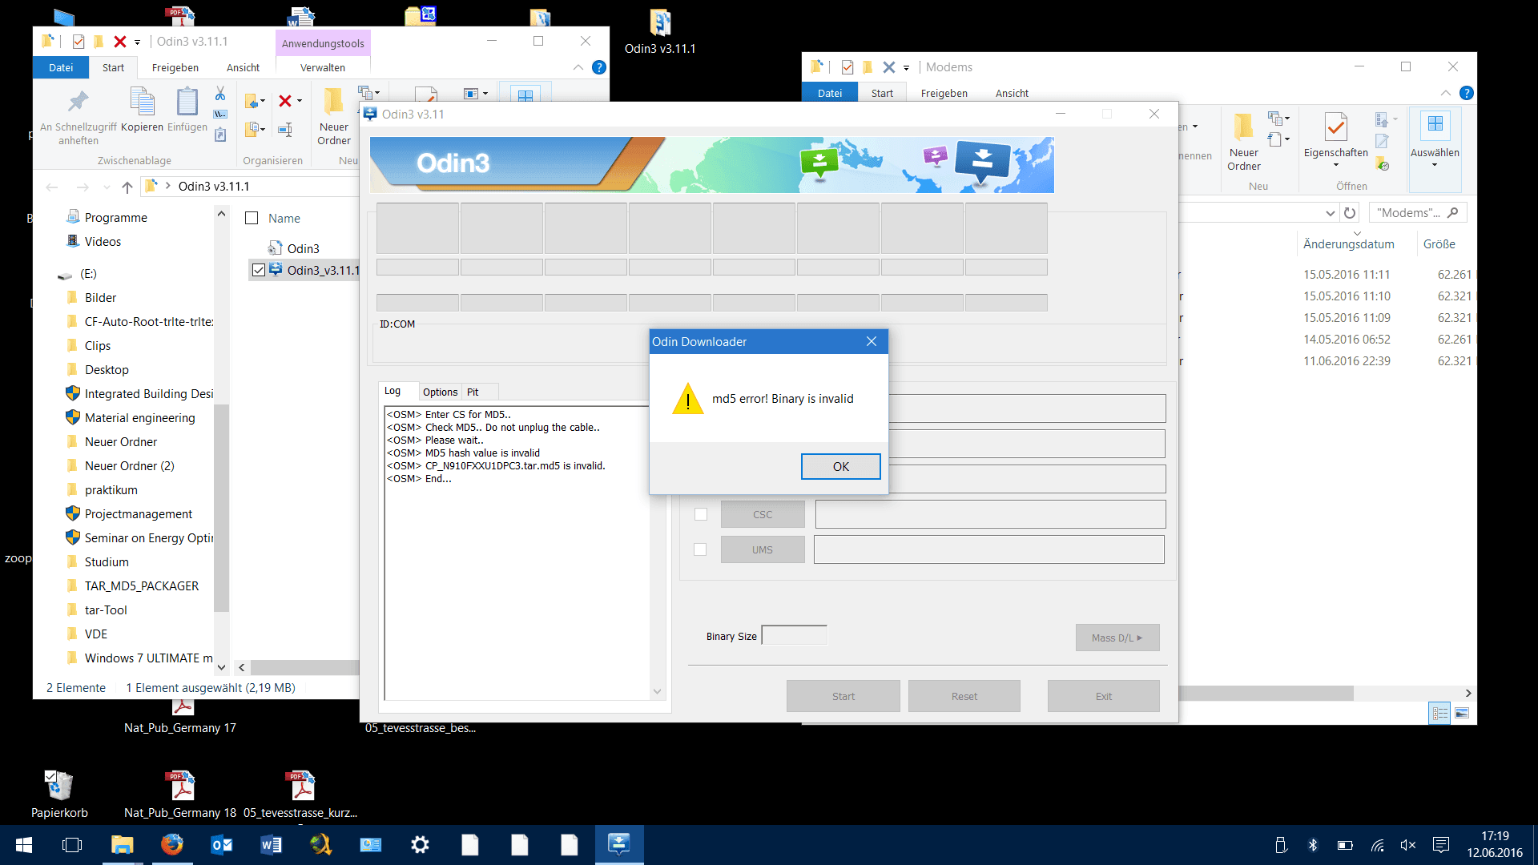Click the Mass D/L button
This screenshot has width=1538, height=865.
pos(1117,638)
